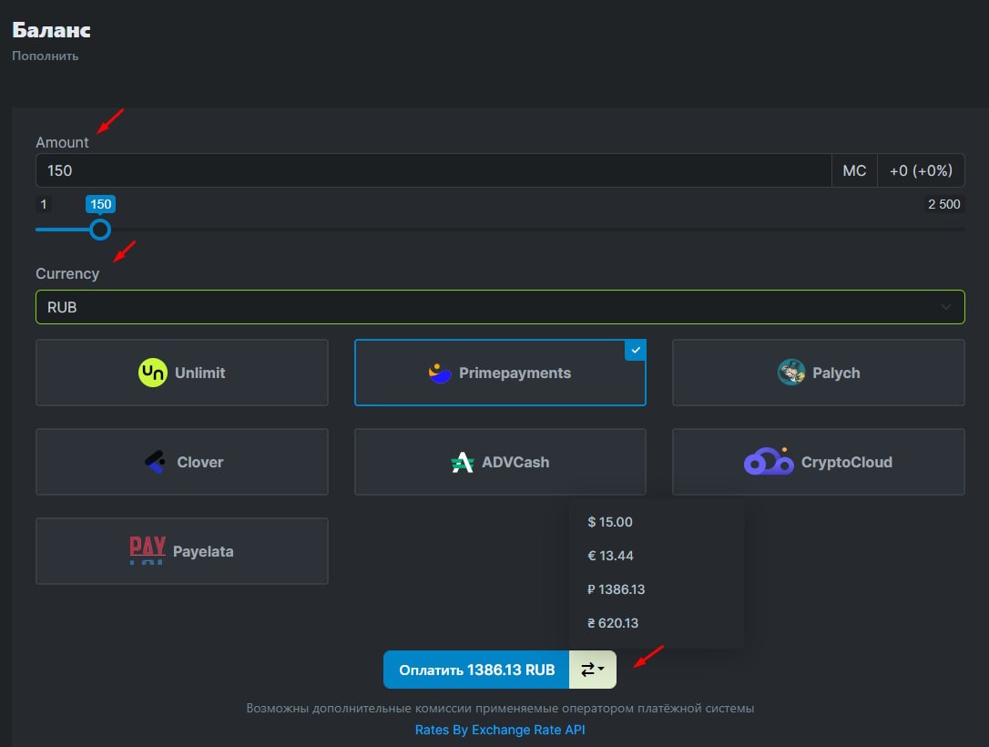Screen dimensions: 989x747
Task: Click the CryptoCloud cloud icon
Action: coord(769,462)
